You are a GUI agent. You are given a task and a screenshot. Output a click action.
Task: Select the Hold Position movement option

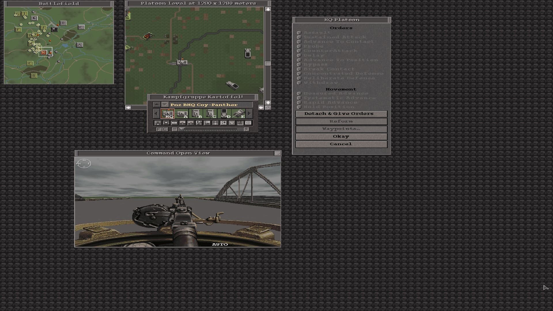click(x=300, y=107)
